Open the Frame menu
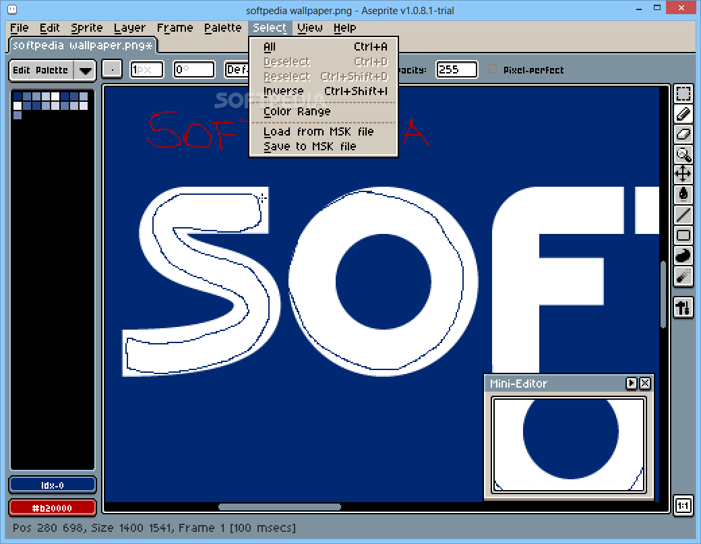The image size is (701, 544). tap(175, 28)
